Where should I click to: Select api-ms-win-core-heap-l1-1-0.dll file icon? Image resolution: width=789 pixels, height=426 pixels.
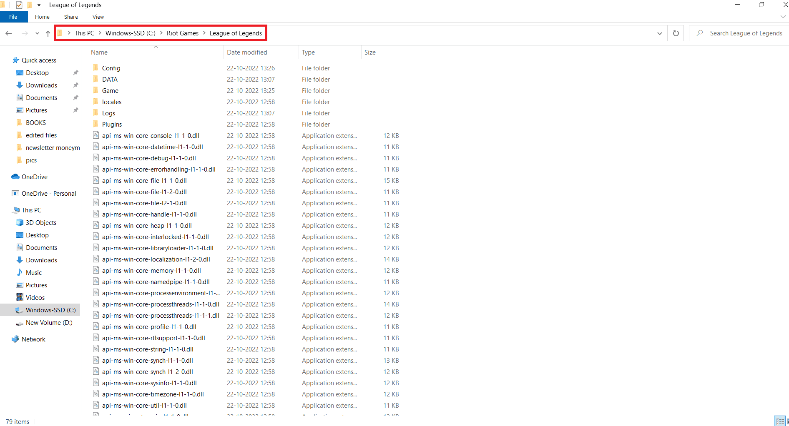96,225
